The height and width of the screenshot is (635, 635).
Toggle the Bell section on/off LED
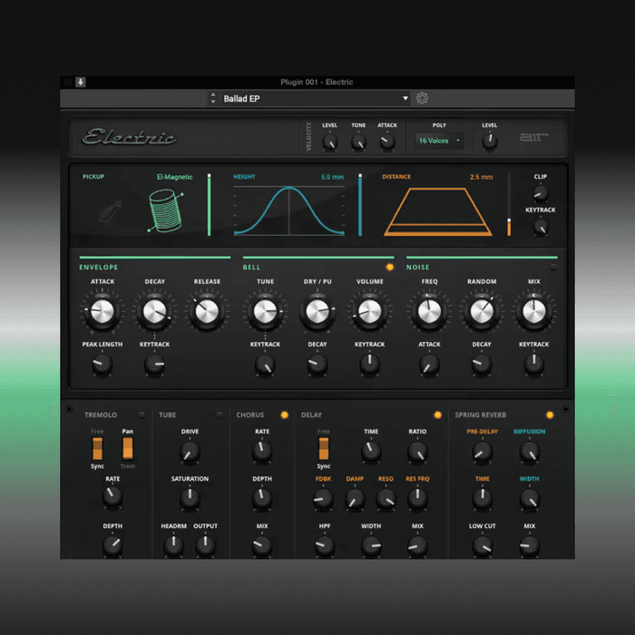point(390,268)
